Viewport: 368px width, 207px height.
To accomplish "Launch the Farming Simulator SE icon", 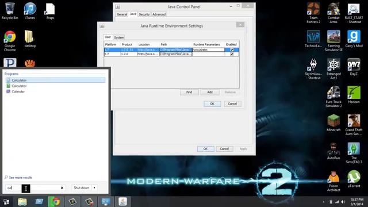I will pyautogui.click(x=333, y=41).
